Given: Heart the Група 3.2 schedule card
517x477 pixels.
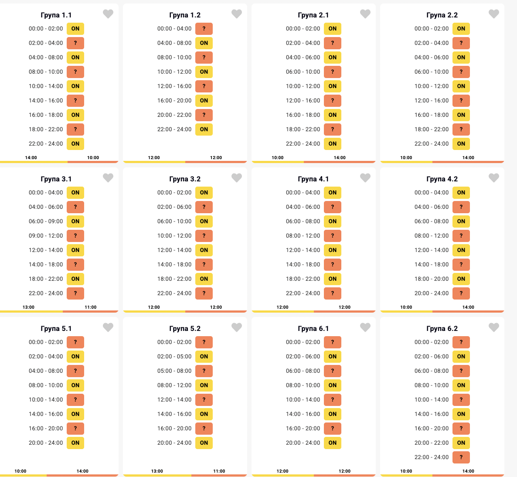Looking at the screenshot, I should pos(237,178).
